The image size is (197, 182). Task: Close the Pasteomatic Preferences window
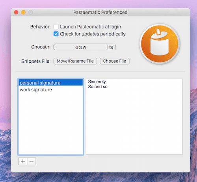tap(16, 12)
